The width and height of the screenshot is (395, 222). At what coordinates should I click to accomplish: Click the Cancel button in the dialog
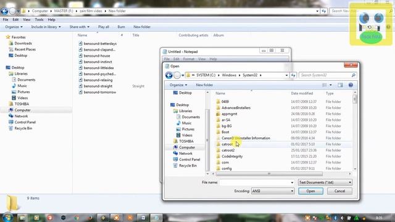[x=339, y=191]
